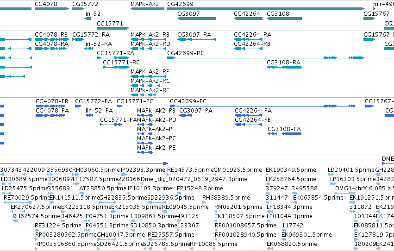Select the MAPk-Ak2-RE transcript label

click(x=150, y=90)
